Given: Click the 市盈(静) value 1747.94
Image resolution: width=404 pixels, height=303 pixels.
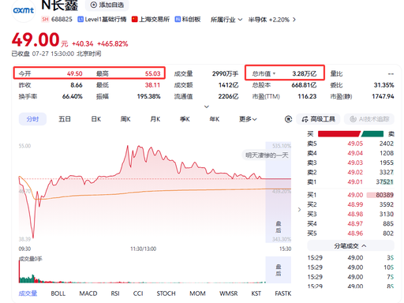Looking at the screenshot, I should 383,96.
